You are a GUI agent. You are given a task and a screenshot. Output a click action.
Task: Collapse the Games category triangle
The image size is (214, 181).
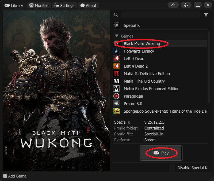coord(117,36)
